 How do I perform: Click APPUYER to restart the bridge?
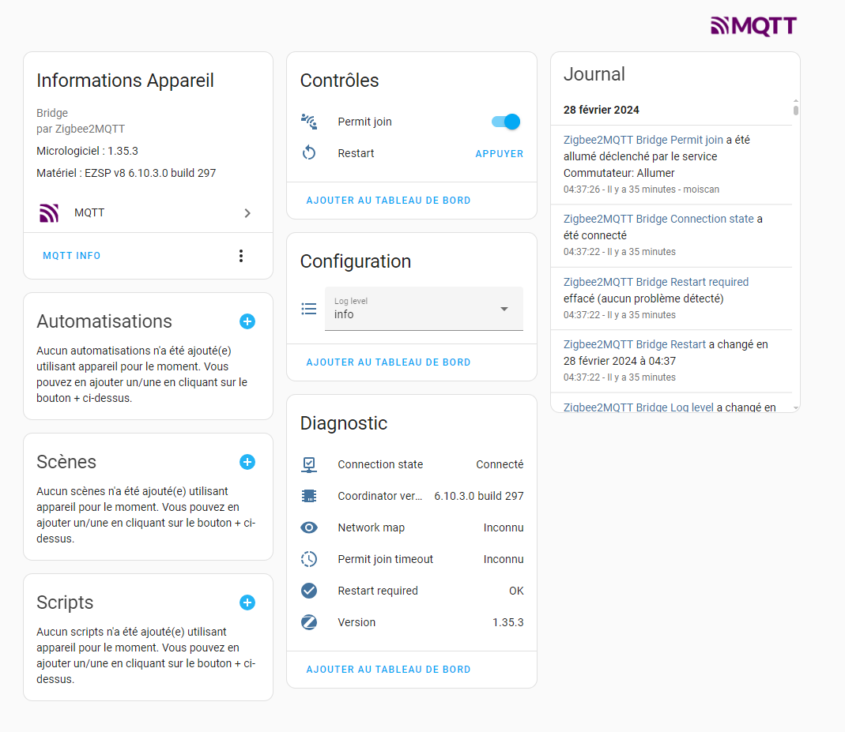pyautogui.click(x=499, y=153)
